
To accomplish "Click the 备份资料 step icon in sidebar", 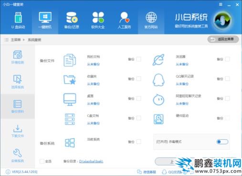I will click(x=18, y=104).
